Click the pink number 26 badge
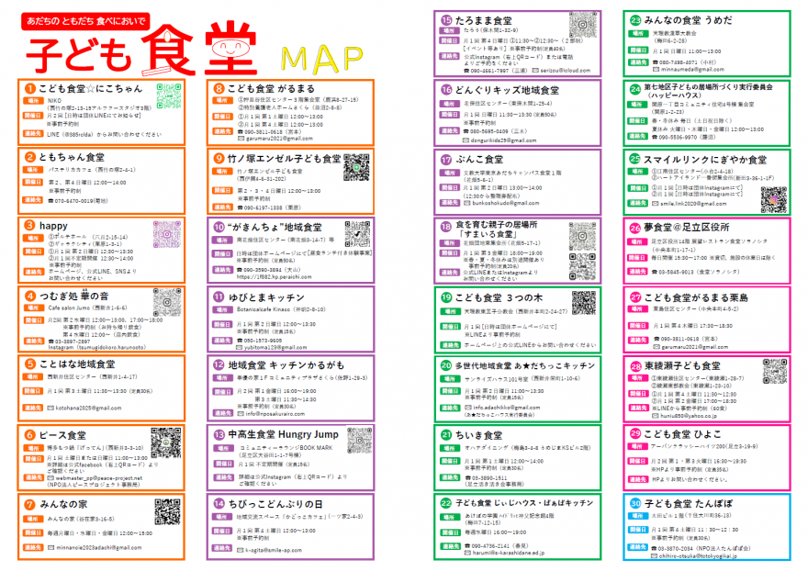This screenshot has height=571, width=808. (x=635, y=228)
